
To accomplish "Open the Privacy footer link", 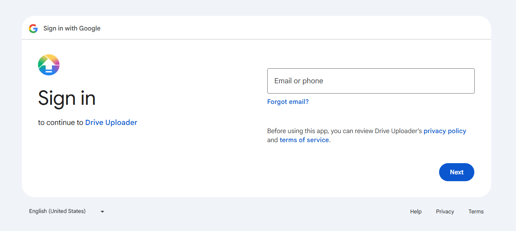I will pos(445,212).
